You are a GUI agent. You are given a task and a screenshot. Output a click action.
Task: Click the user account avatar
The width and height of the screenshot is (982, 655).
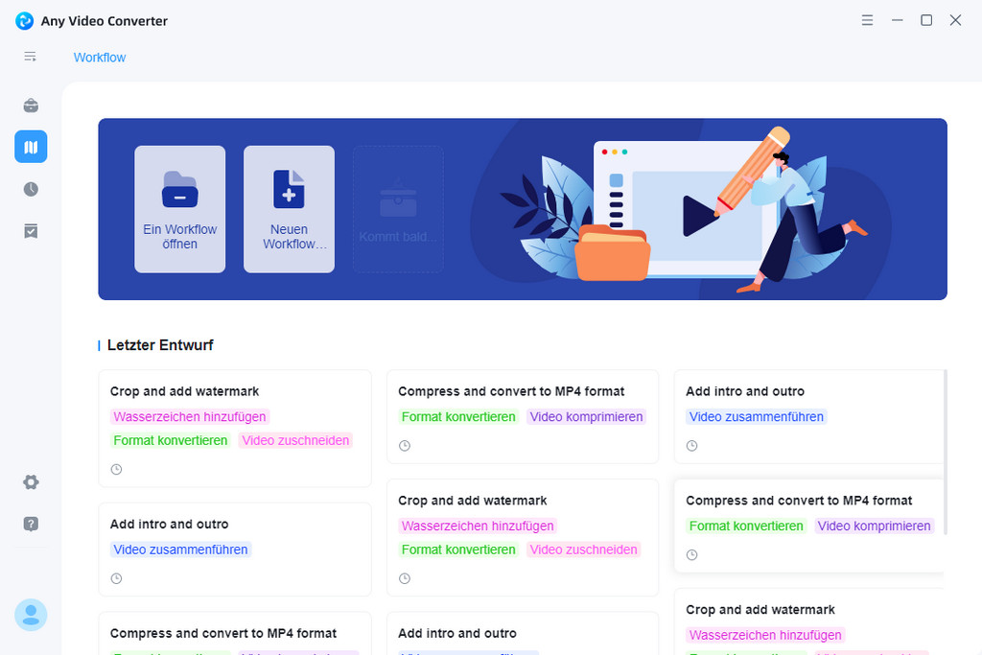(31, 615)
